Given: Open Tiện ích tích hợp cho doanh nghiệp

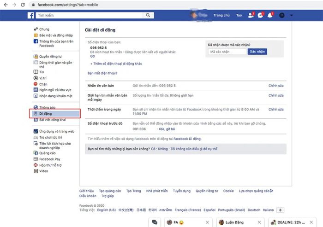Looking at the screenshot, I should tap(55, 146).
